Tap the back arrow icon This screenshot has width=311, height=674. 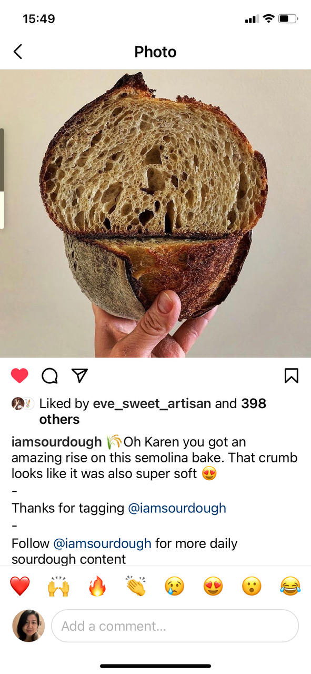(x=18, y=52)
